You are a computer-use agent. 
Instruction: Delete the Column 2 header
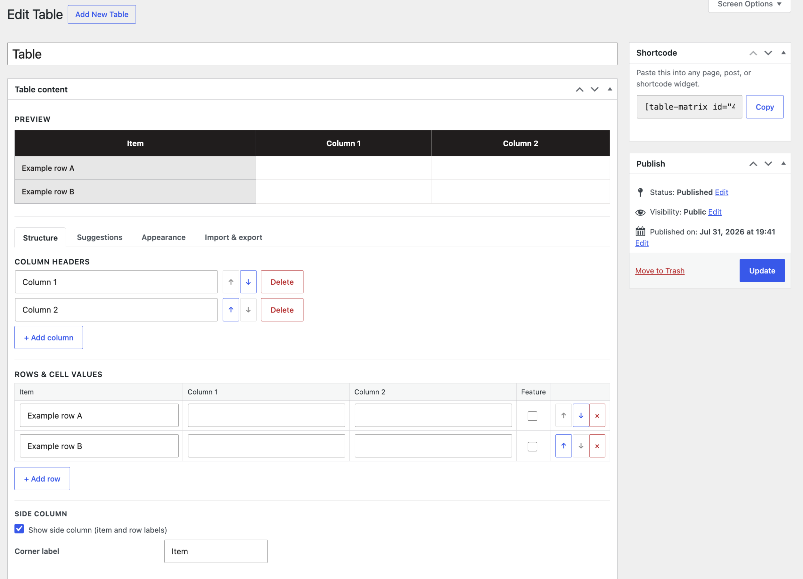tap(282, 310)
